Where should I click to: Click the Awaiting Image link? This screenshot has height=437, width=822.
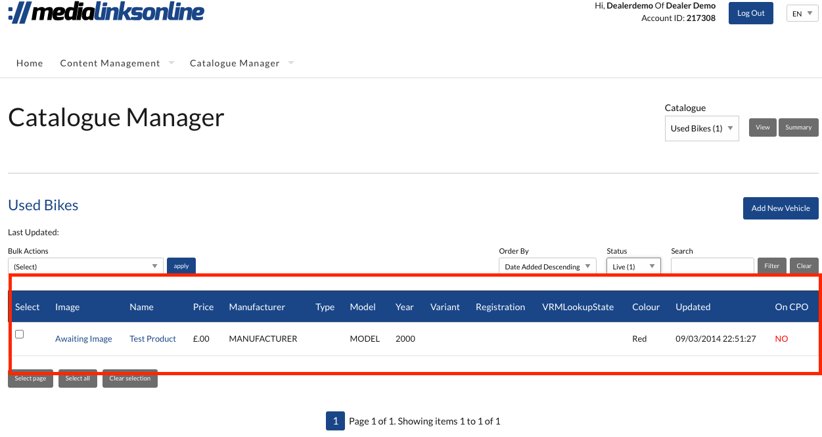click(83, 339)
